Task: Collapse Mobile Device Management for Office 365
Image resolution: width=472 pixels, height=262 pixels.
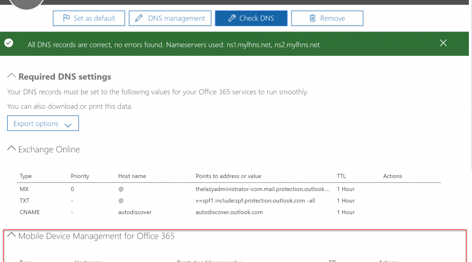Action: click(11, 235)
